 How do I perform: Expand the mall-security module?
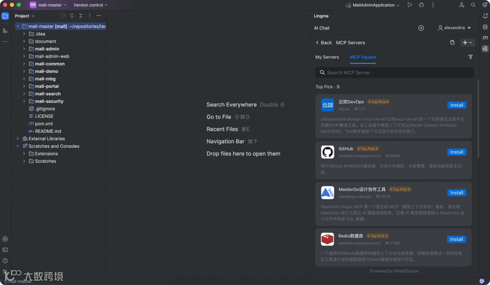pyautogui.click(x=24, y=101)
